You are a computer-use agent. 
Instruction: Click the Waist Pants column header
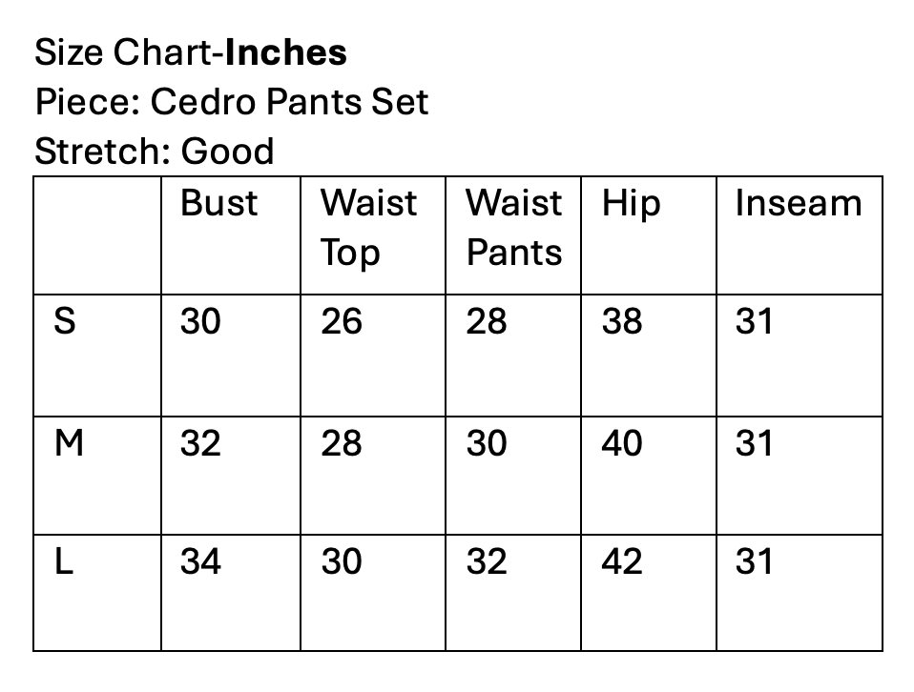click(x=513, y=228)
